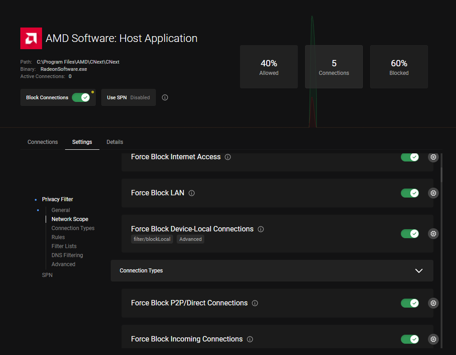The image size is (456, 355).
Task: Open the Details tab
Action: coord(114,142)
